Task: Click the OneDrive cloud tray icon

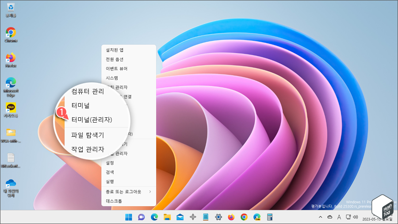Action: tap(330, 217)
